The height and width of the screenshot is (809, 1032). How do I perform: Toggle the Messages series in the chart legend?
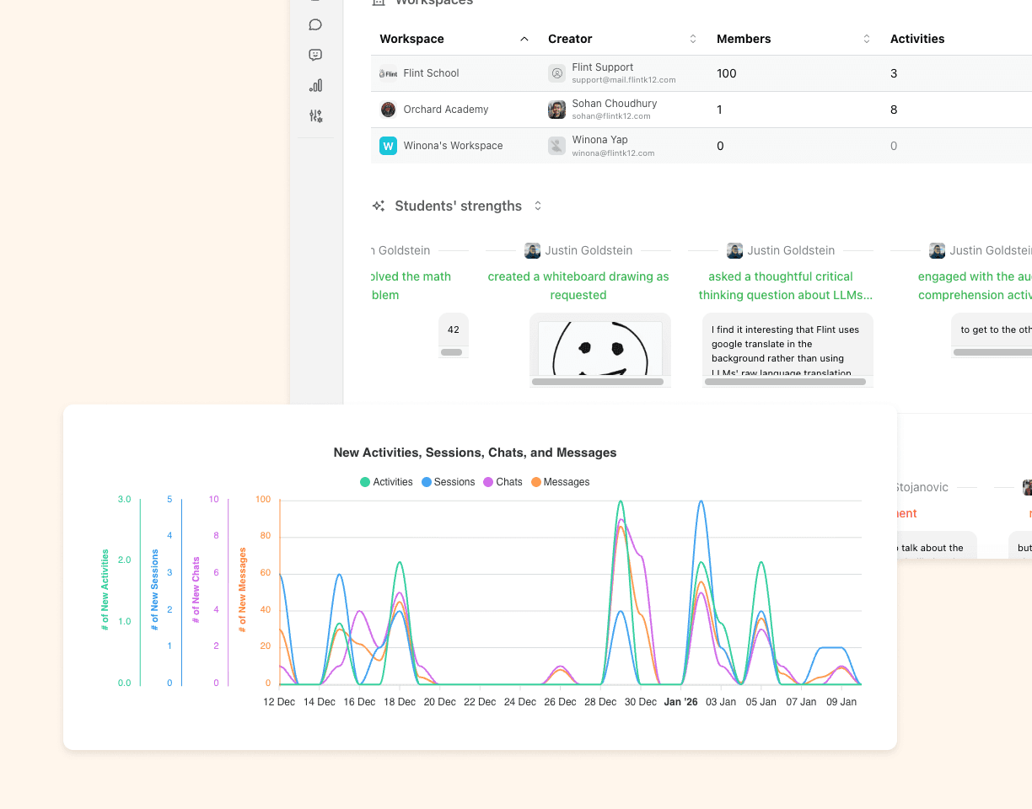tap(560, 481)
